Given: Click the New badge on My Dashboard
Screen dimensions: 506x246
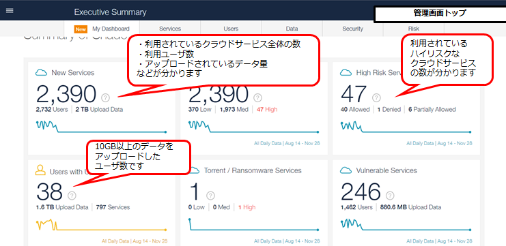Looking at the screenshot, I should click(x=81, y=29).
